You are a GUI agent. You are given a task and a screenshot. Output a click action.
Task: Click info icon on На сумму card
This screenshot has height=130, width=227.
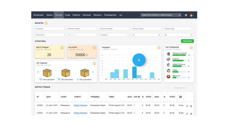click(94, 48)
